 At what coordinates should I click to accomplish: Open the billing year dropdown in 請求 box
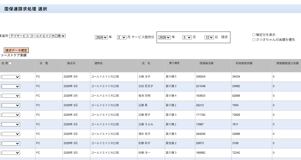tap(164, 37)
